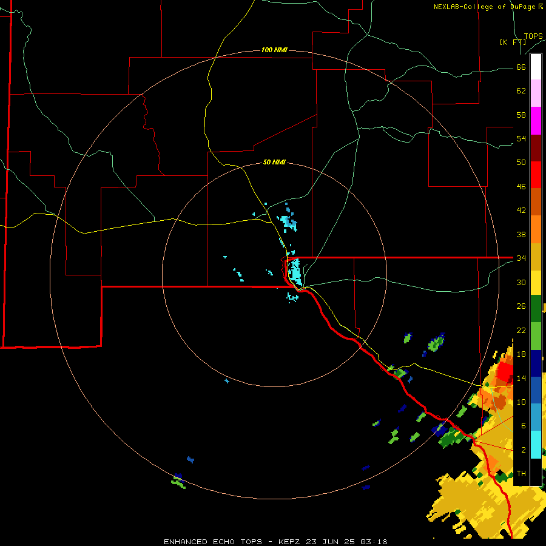
Task: Click the light green legend swatch
Action: pyautogui.click(x=536, y=336)
